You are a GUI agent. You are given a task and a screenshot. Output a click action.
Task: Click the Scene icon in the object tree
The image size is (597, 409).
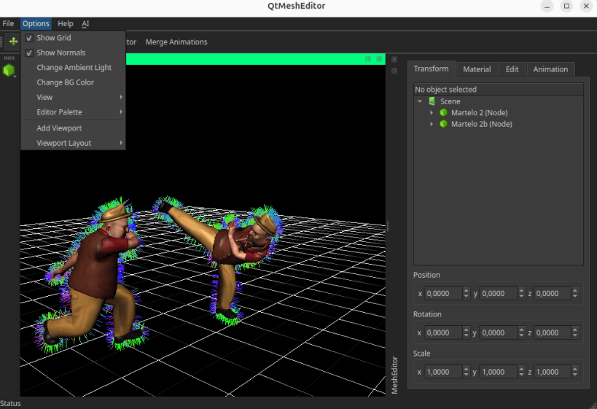(x=432, y=101)
